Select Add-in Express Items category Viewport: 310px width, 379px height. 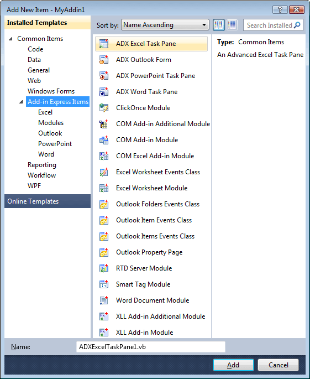coord(58,102)
